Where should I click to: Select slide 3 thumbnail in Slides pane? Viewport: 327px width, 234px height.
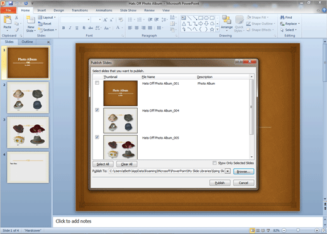[28, 132]
